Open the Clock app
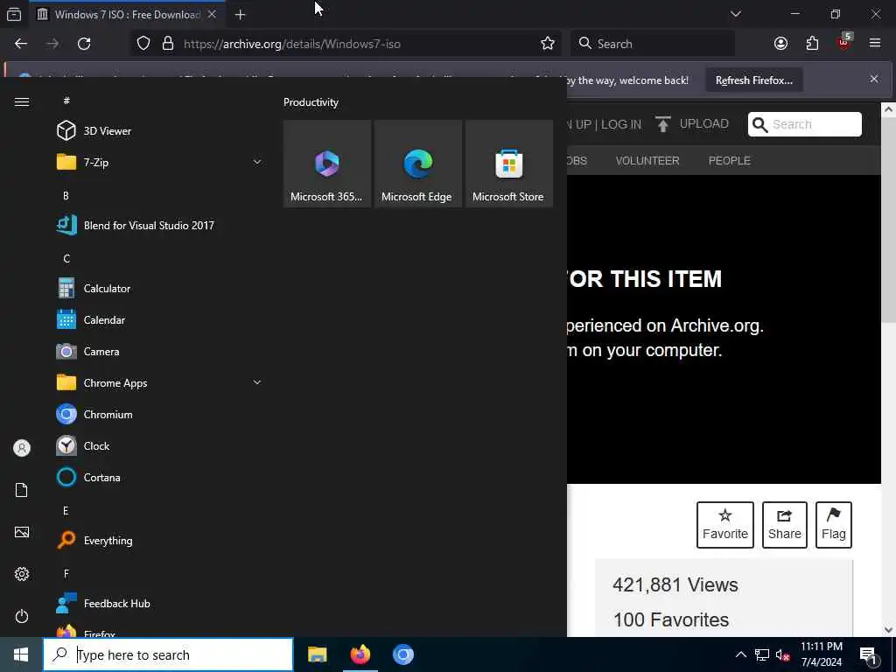The width and height of the screenshot is (896, 672). [159, 445]
